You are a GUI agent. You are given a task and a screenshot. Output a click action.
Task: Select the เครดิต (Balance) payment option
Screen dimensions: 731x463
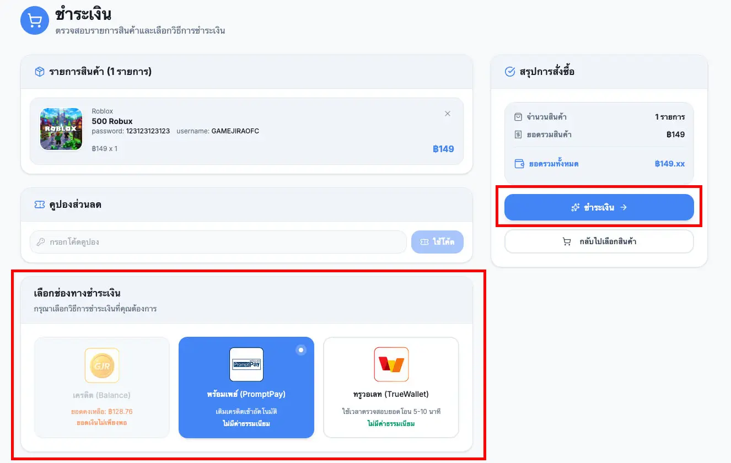click(102, 387)
